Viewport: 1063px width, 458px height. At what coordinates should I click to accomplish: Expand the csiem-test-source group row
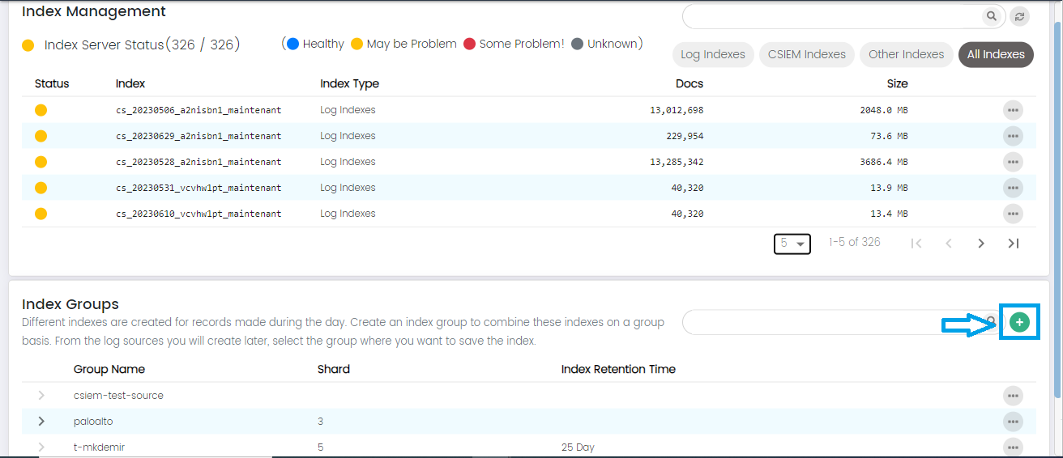point(41,396)
